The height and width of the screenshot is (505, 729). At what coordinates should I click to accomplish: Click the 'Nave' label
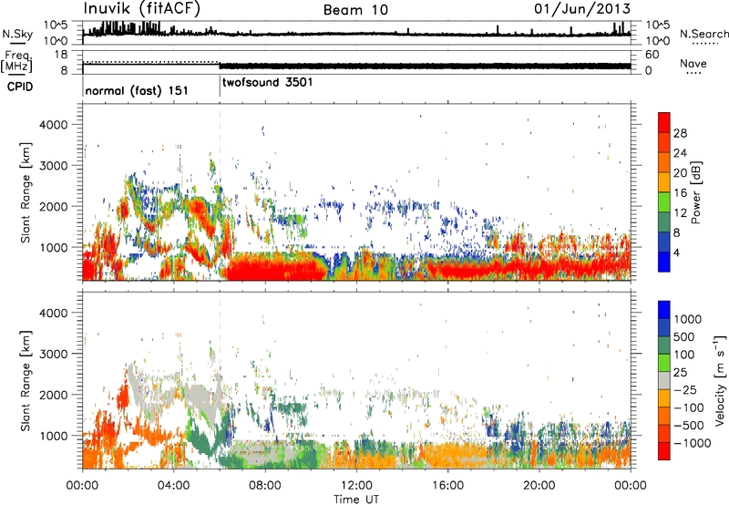(693, 64)
